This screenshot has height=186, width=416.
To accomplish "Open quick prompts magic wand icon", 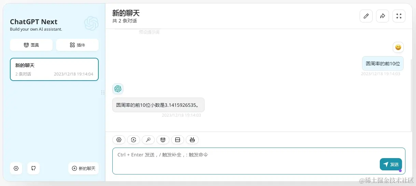I will [148, 140].
